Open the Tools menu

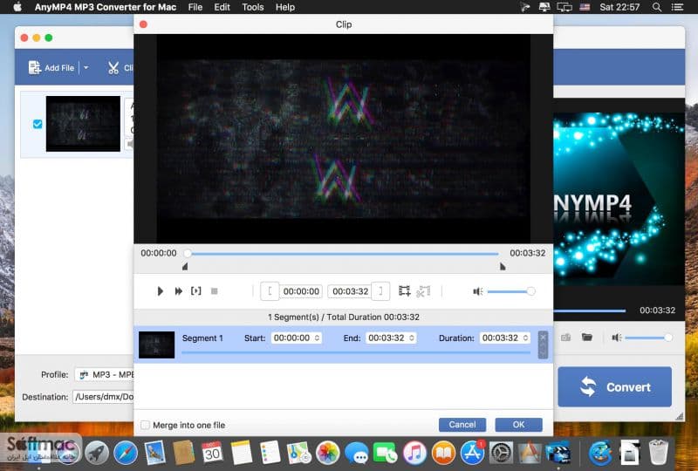pyautogui.click(x=253, y=7)
